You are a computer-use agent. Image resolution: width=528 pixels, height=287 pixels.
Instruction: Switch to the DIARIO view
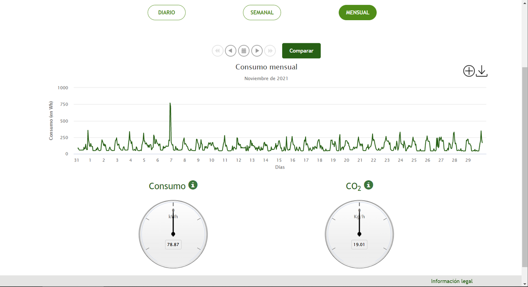[x=167, y=12]
